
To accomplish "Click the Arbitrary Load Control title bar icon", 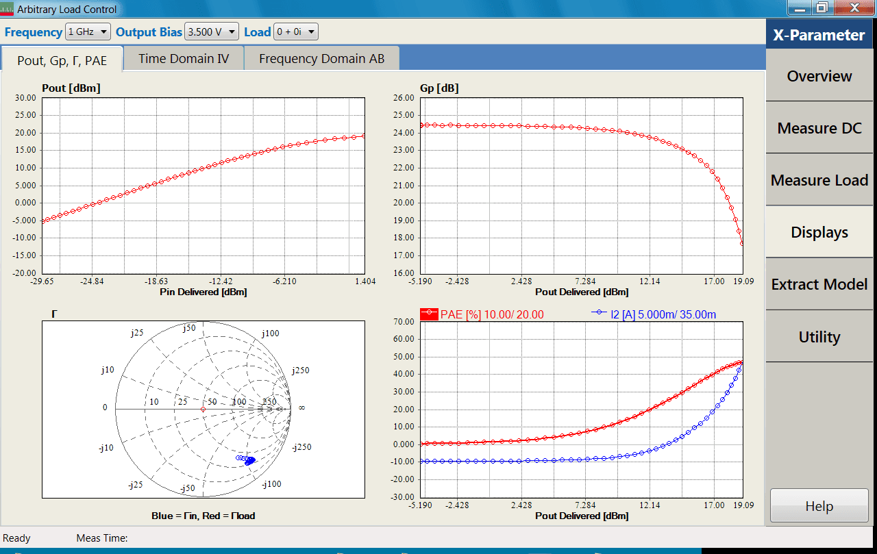I will point(8,8).
